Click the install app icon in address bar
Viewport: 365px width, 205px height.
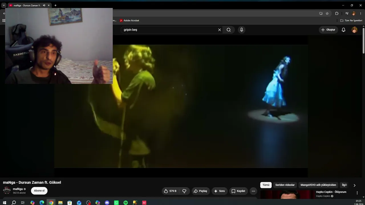(321, 13)
